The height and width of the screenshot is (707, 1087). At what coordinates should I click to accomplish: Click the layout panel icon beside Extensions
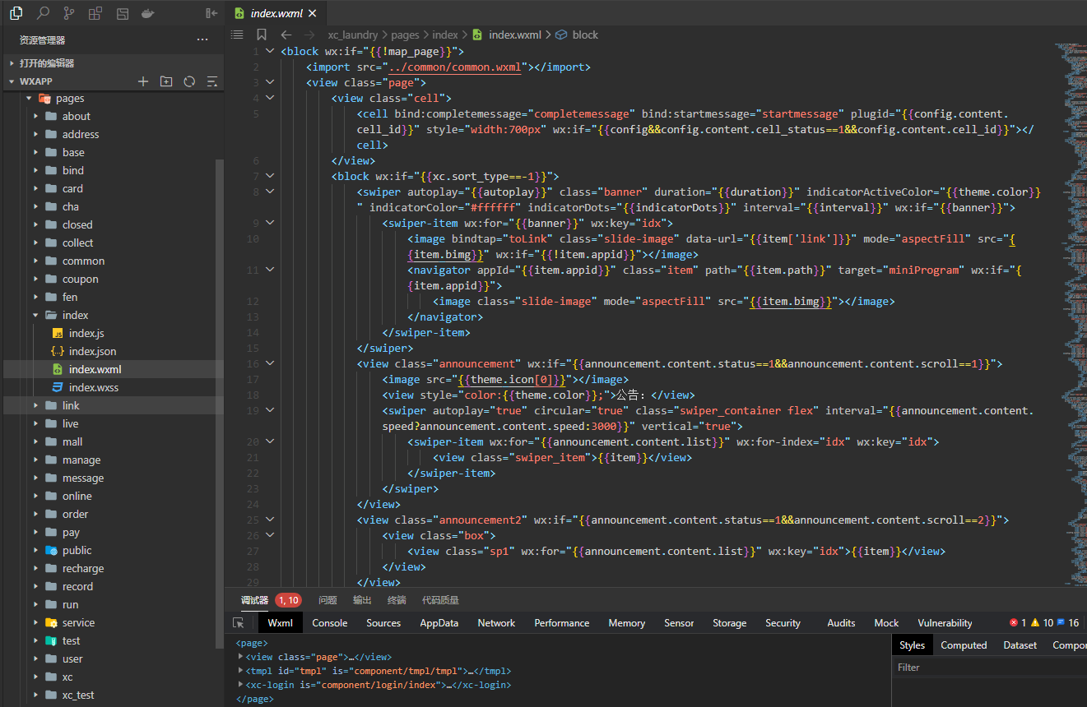tap(122, 13)
